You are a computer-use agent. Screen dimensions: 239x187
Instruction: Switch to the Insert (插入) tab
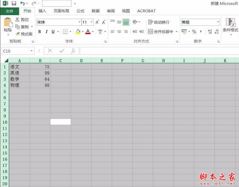tap(42, 11)
